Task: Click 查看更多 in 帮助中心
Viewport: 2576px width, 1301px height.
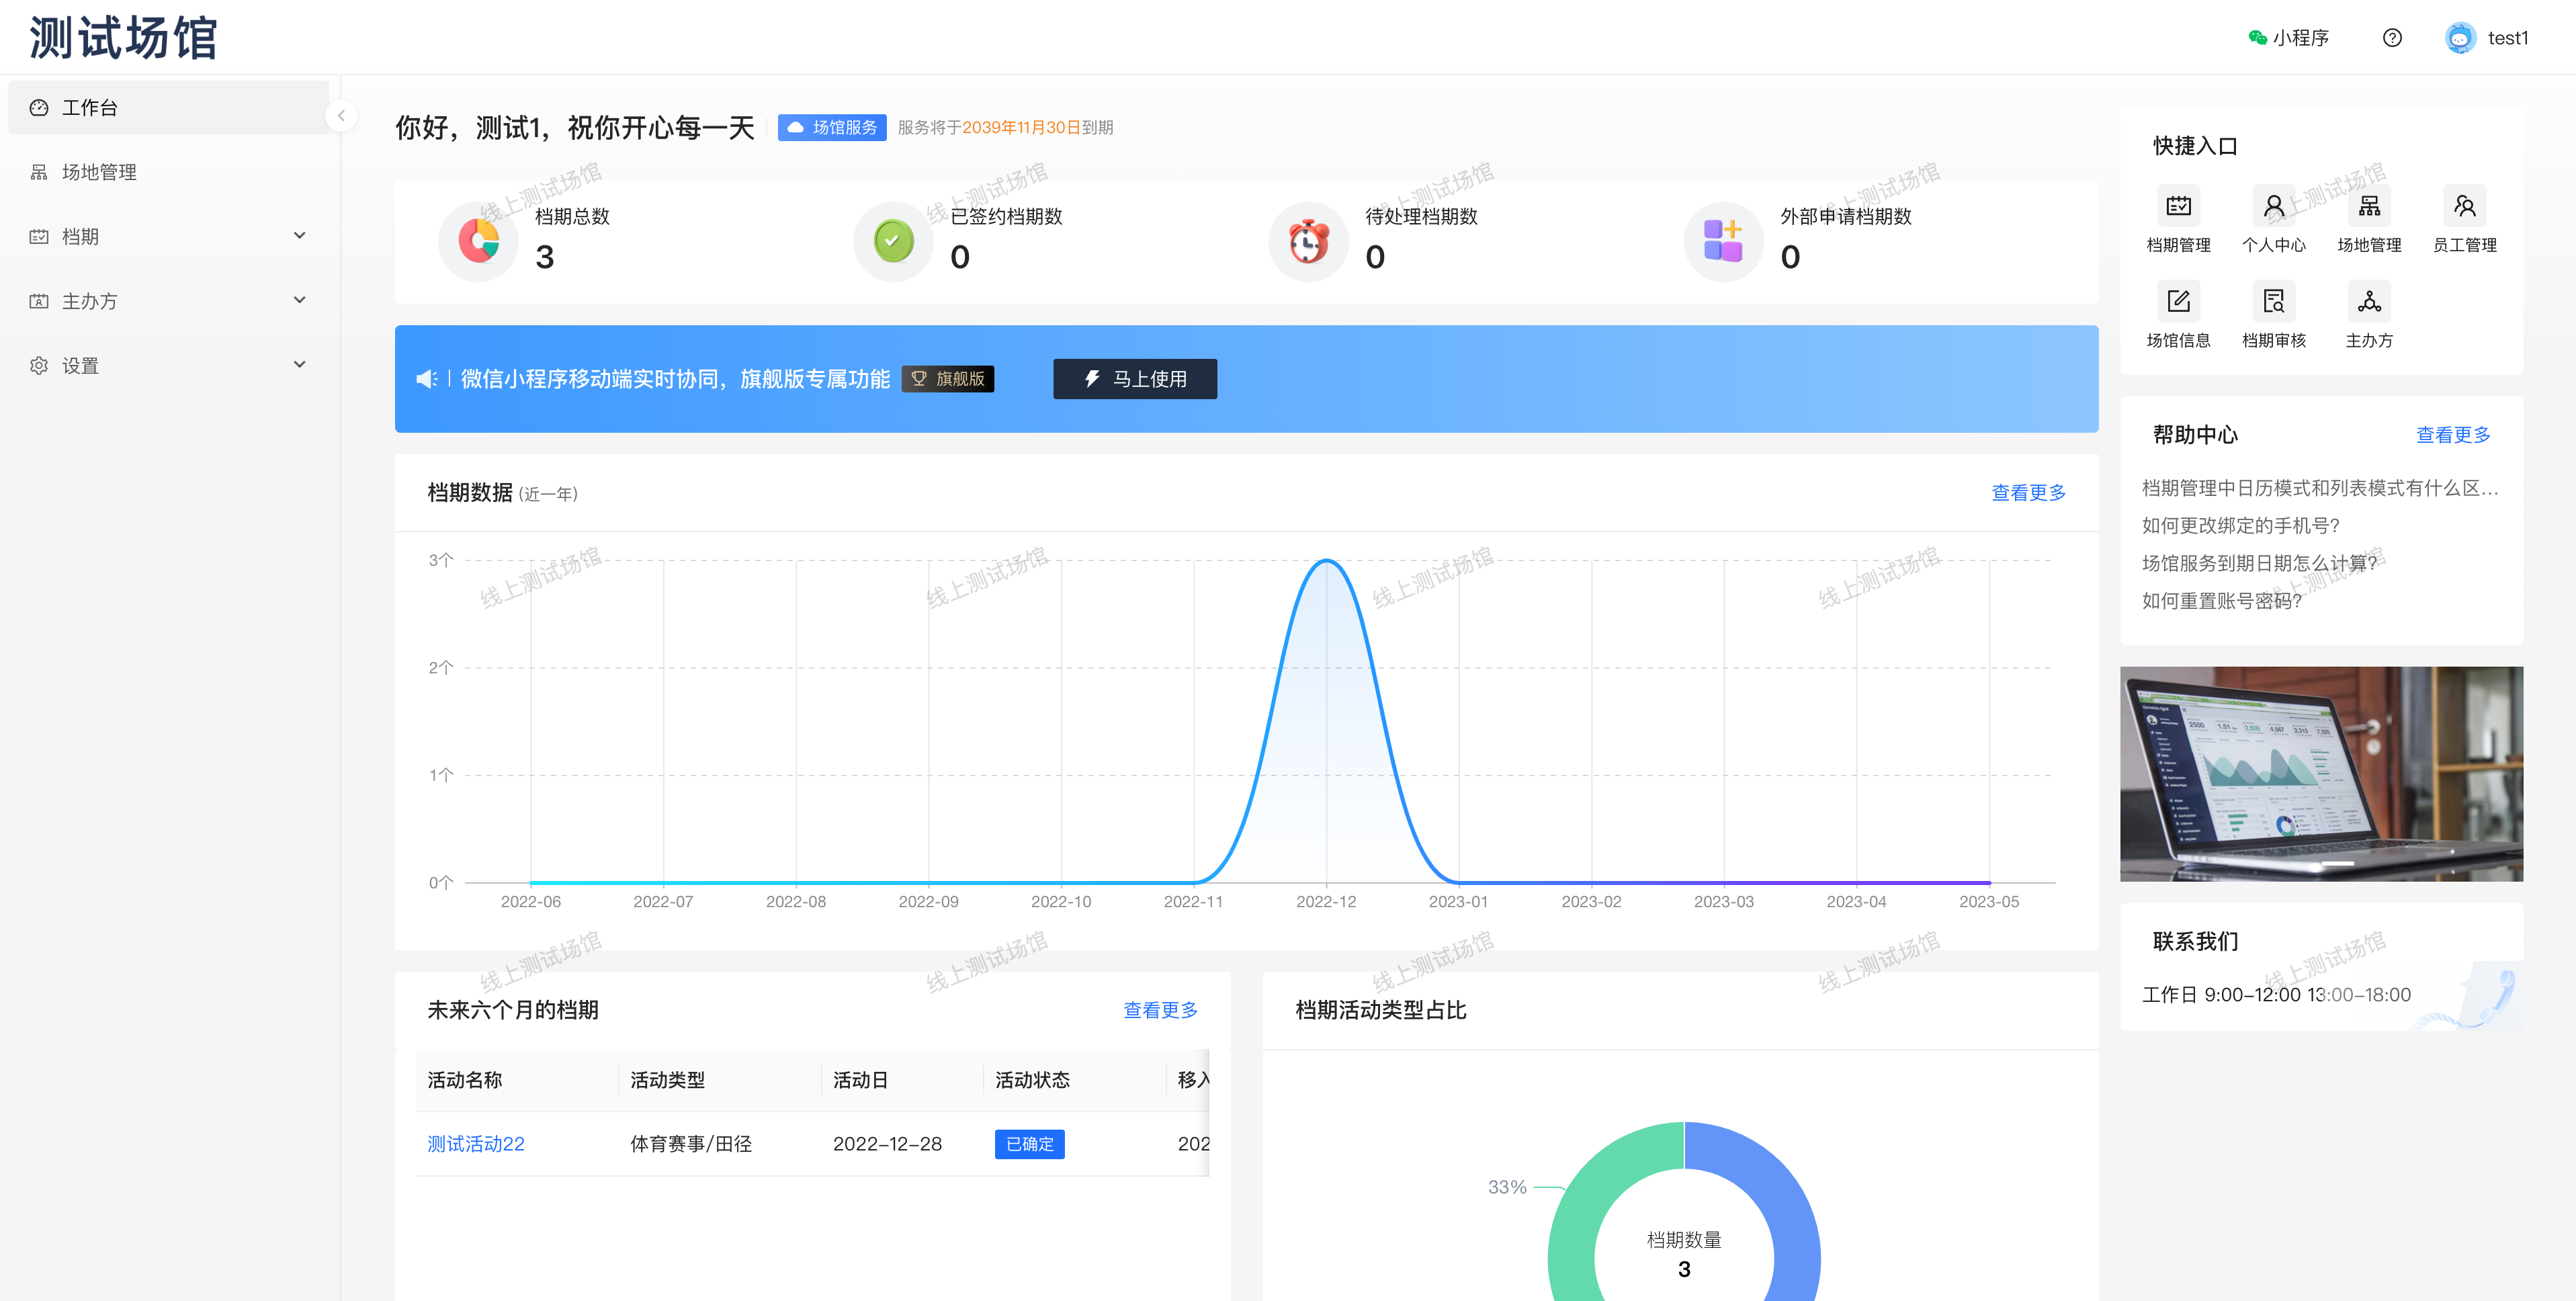Action: (x=2453, y=435)
